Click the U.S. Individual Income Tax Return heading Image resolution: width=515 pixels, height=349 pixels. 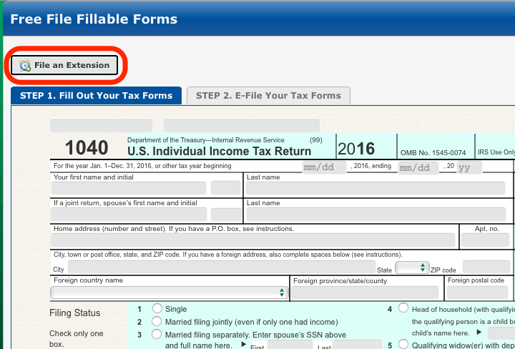click(x=220, y=152)
